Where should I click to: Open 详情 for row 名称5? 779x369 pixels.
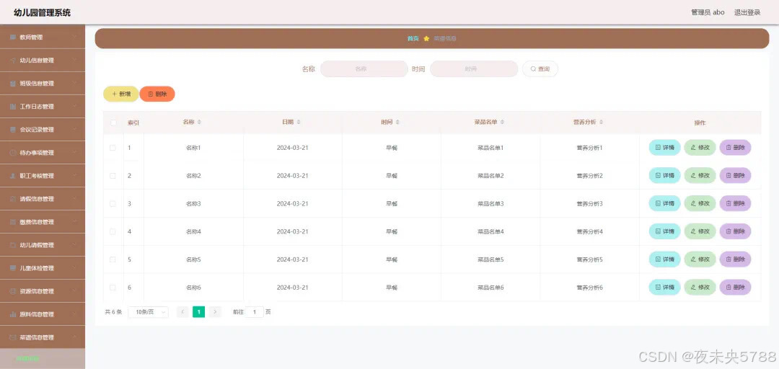pyautogui.click(x=665, y=259)
